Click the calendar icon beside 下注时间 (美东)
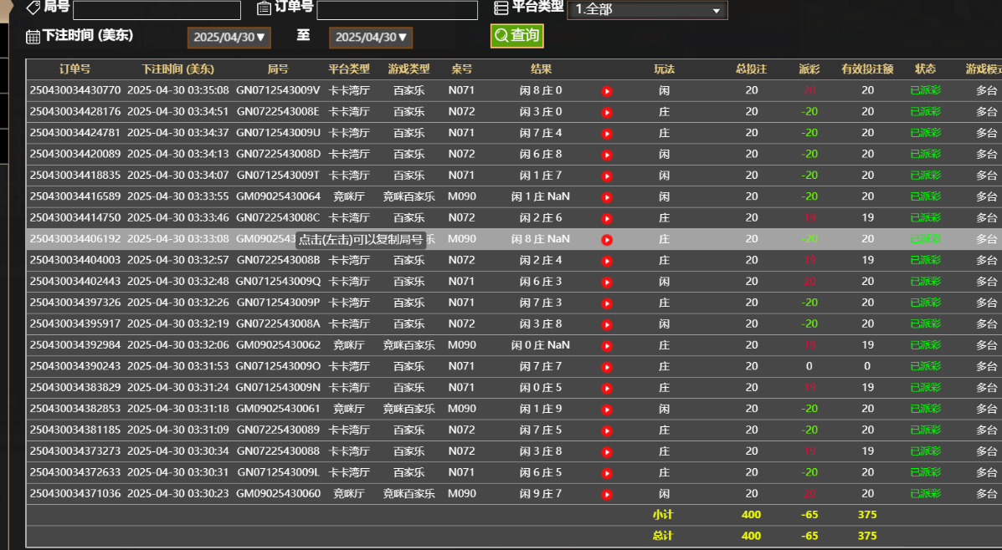The width and height of the screenshot is (1002, 550). (32, 37)
